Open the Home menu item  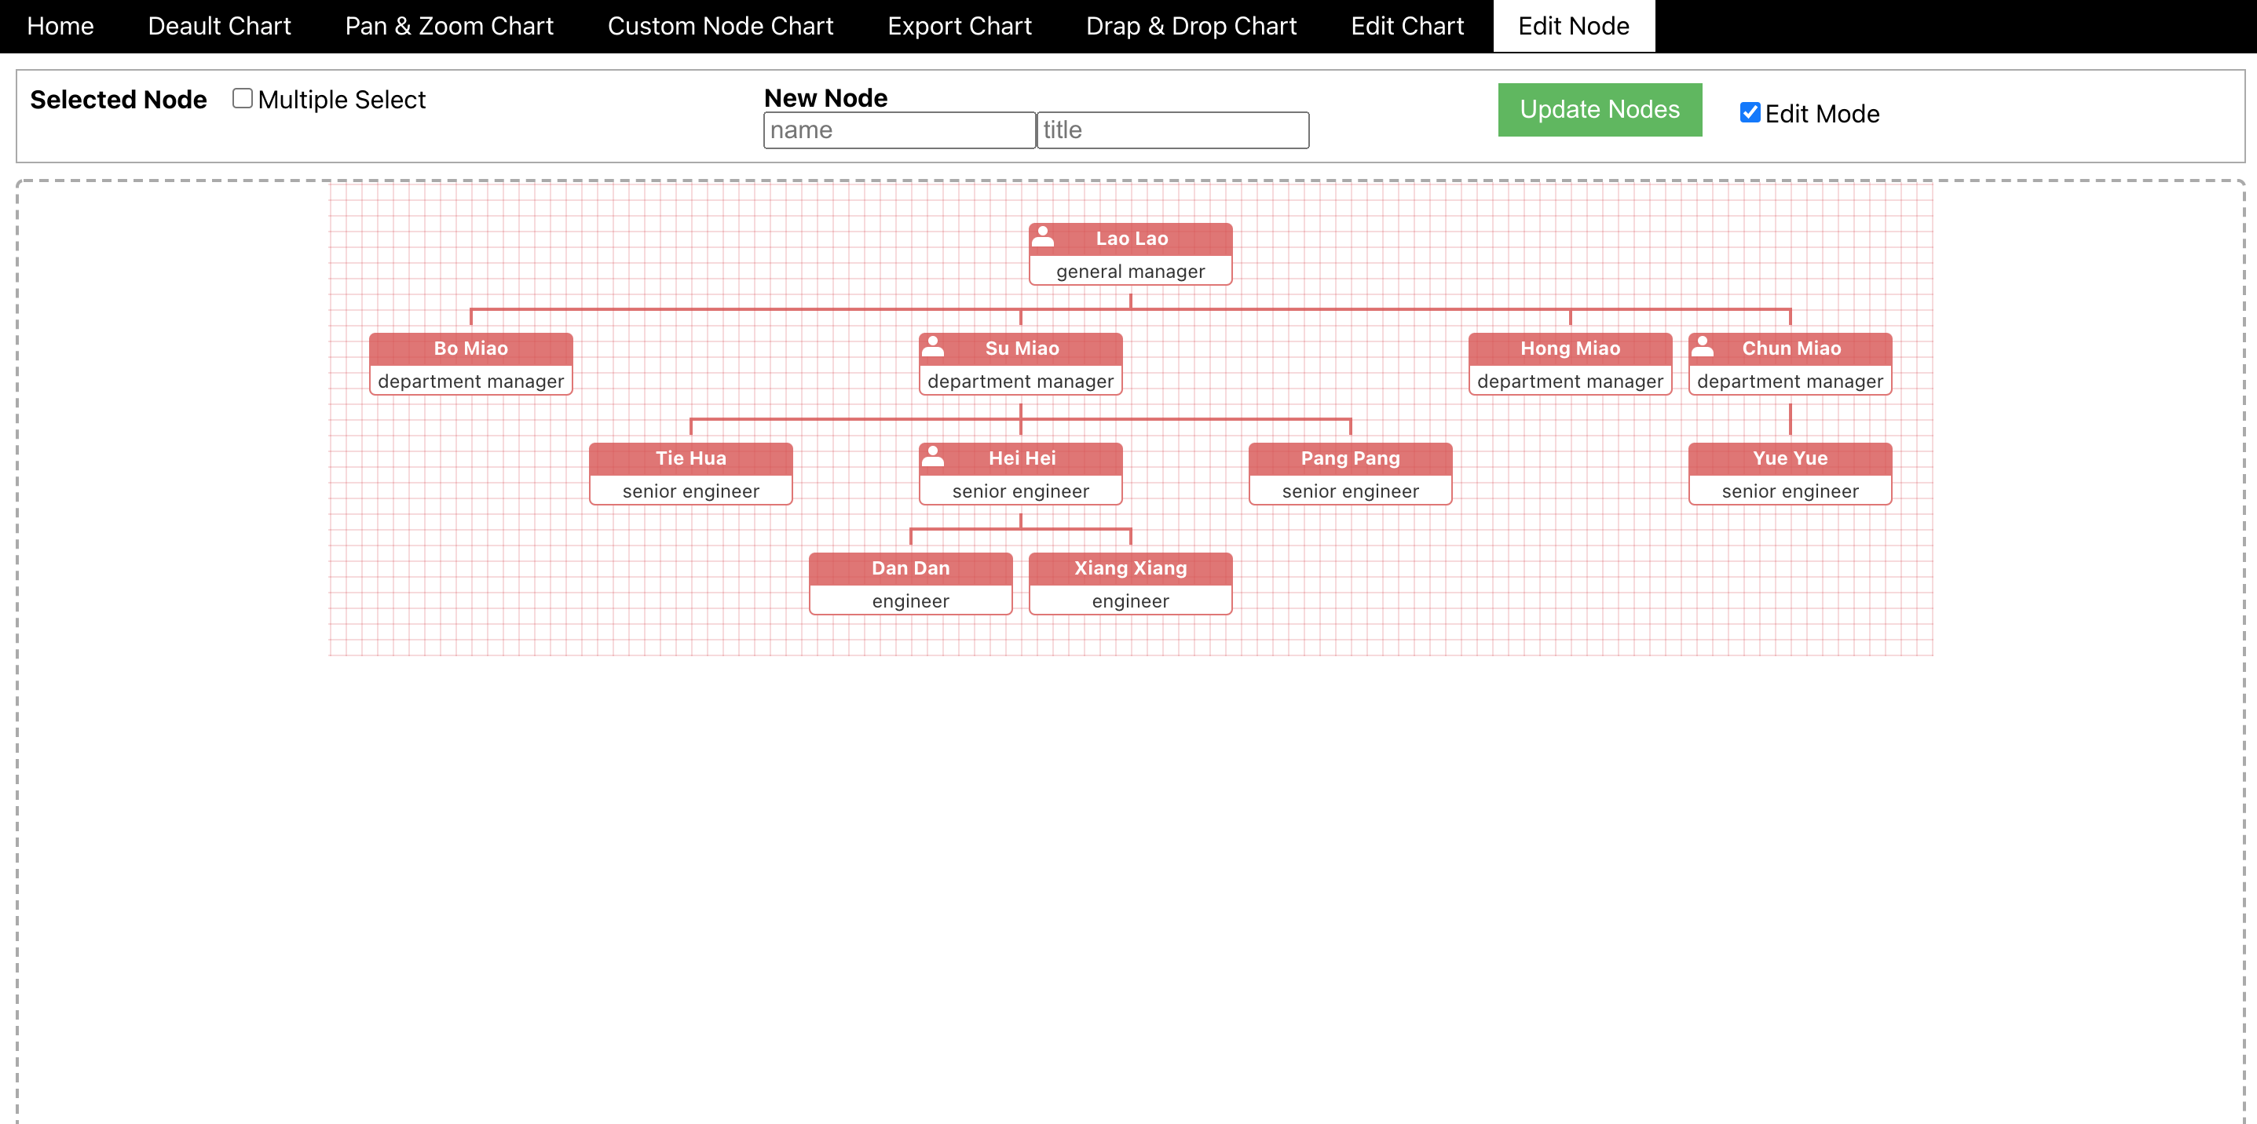(60, 26)
